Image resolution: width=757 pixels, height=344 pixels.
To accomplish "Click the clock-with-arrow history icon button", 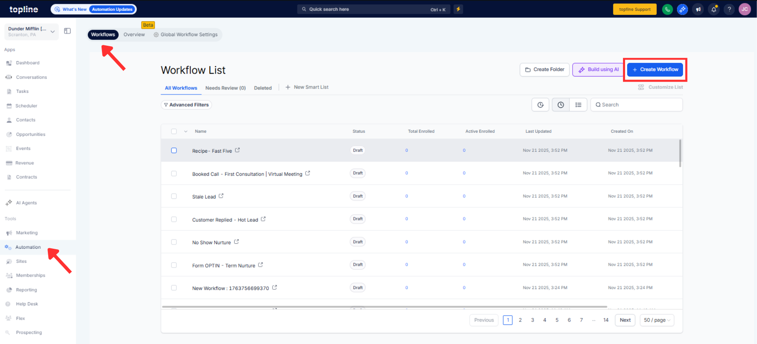I will [540, 105].
